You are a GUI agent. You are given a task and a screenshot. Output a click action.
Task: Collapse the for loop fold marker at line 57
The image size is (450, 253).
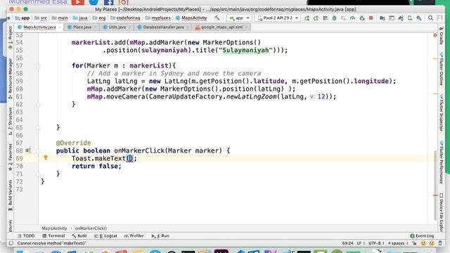[x=38, y=65]
